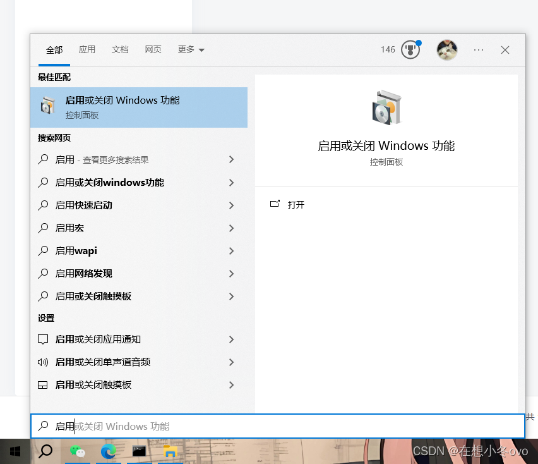Select best match 启用或关闭 Windows 功能
Viewport: 538px width, 464px height.
click(139, 107)
